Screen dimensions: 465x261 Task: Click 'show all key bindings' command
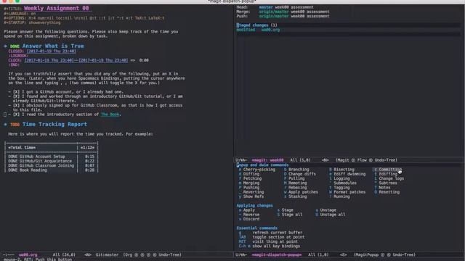pyautogui.click(x=276, y=246)
